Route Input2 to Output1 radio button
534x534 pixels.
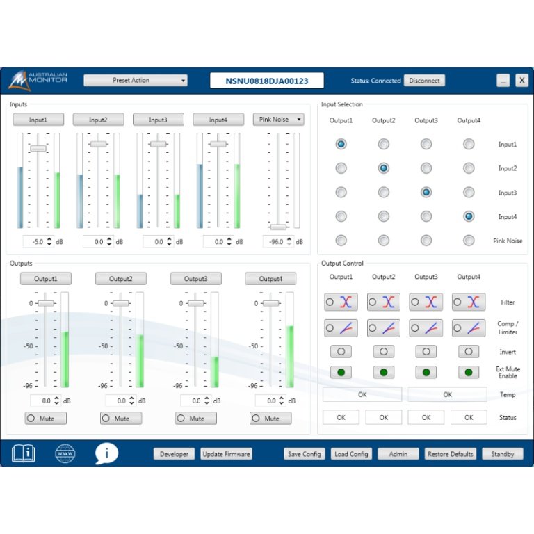pos(341,168)
